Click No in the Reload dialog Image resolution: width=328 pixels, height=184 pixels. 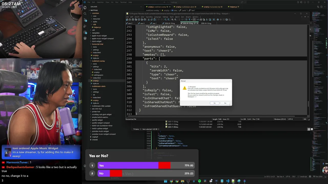click(x=225, y=103)
